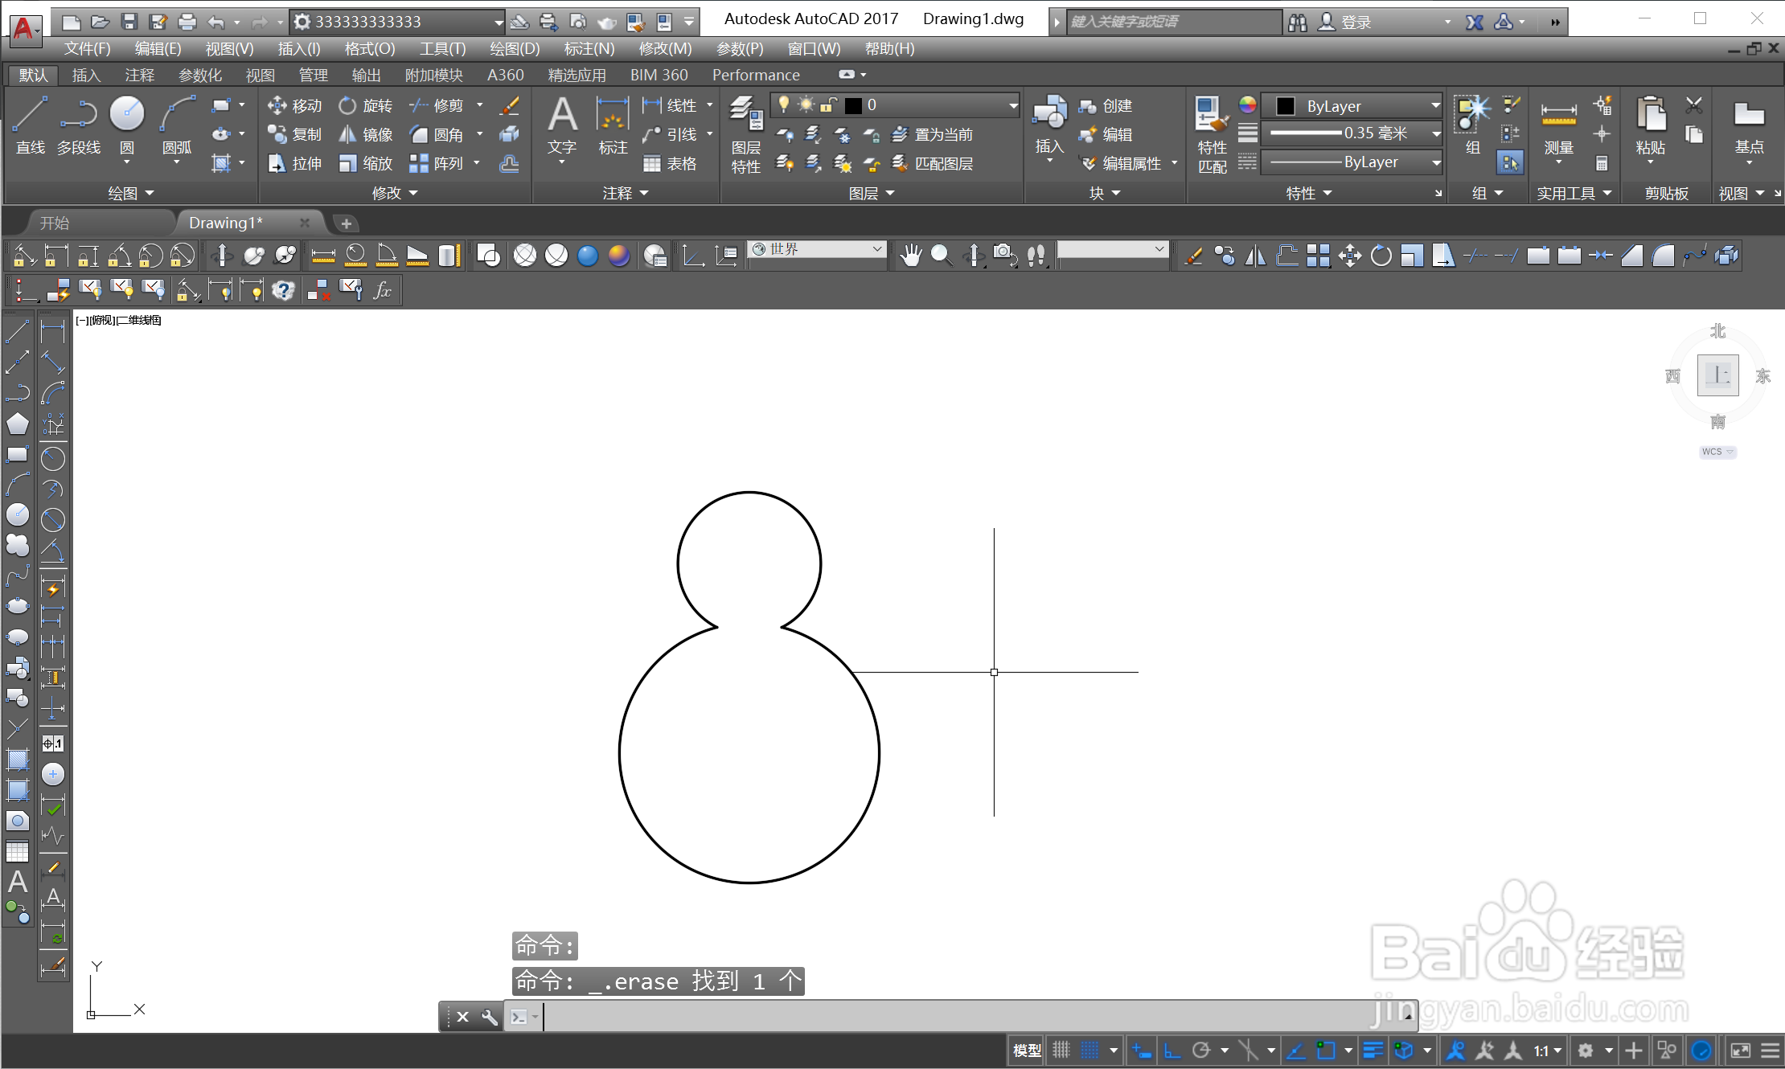Click the Pan hand icon in toolbar
Screen dimensions: 1785x1069
click(x=910, y=256)
